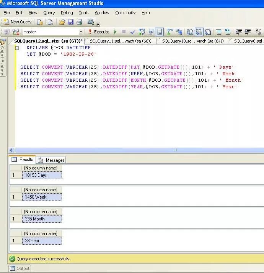Open the Community menu
264x273 pixels.
pyautogui.click(x=125, y=13)
